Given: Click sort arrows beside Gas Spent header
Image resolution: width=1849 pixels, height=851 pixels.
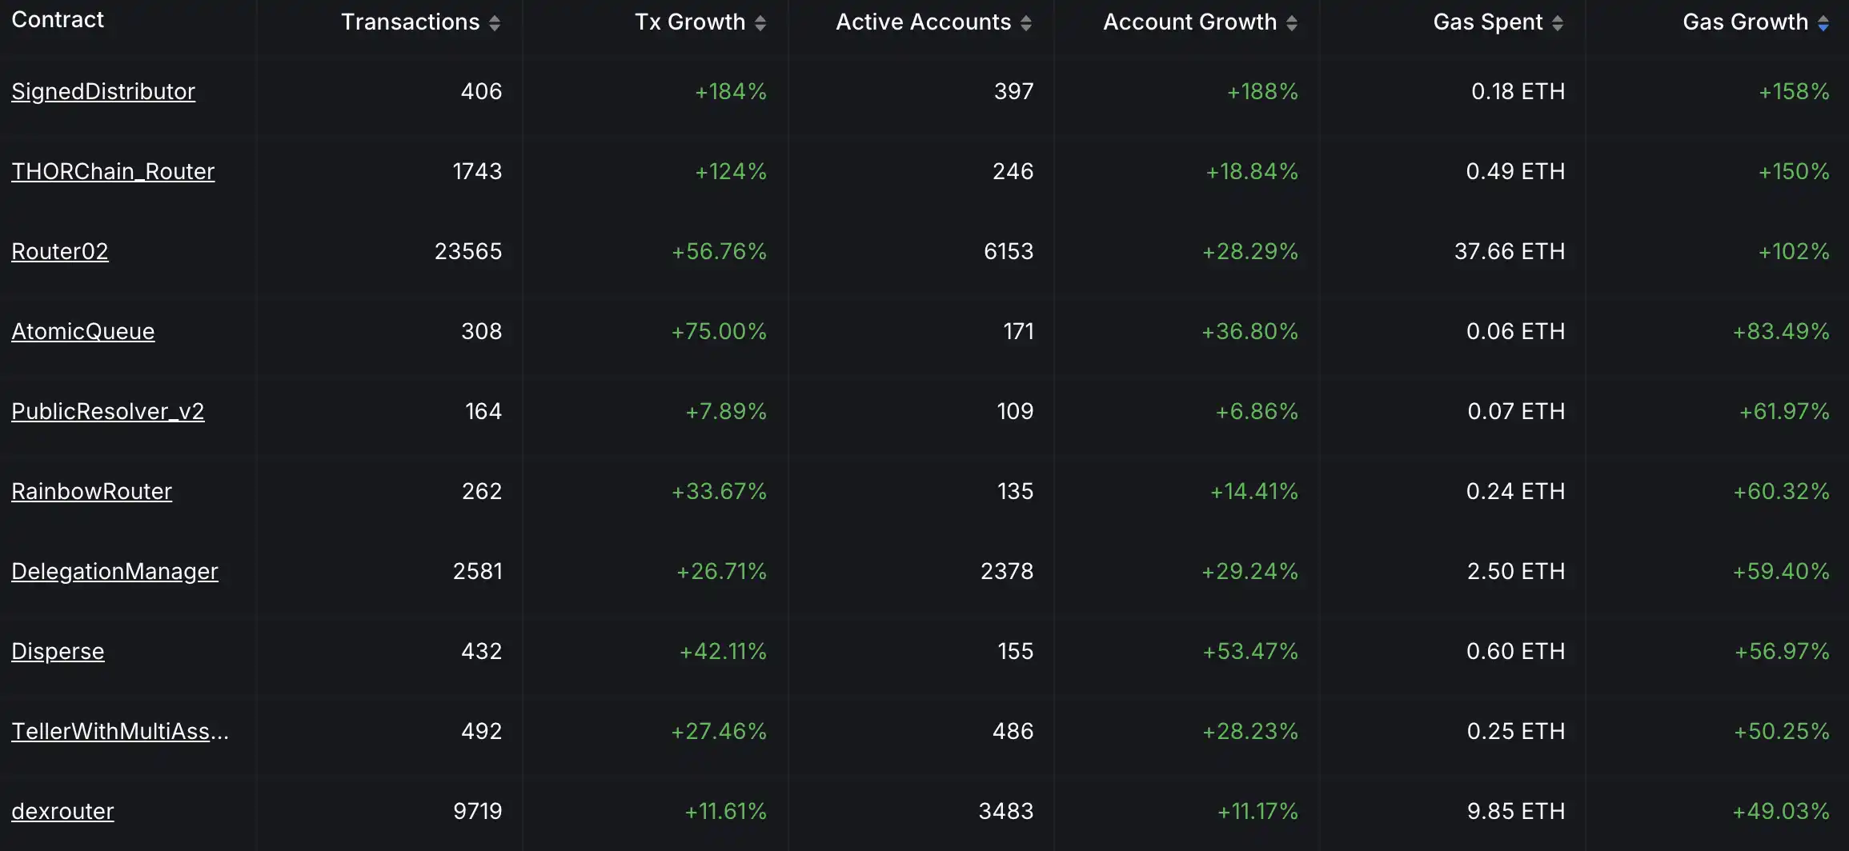Looking at the screenshot, I should pyautogui.click(x=1558, y=23).
